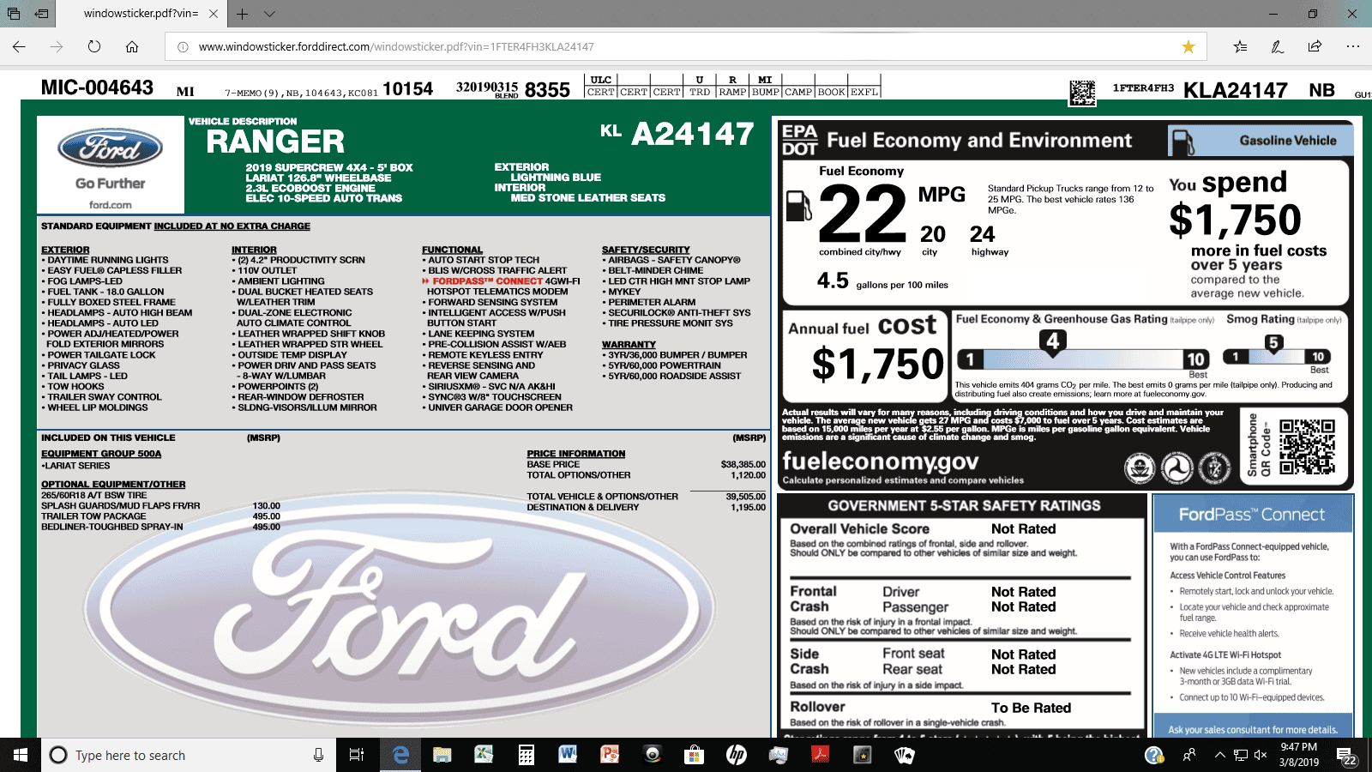Open Microsoft Store from the taskbar
Viewport: 1372px width, 772px height.
[x=694, y=755]
